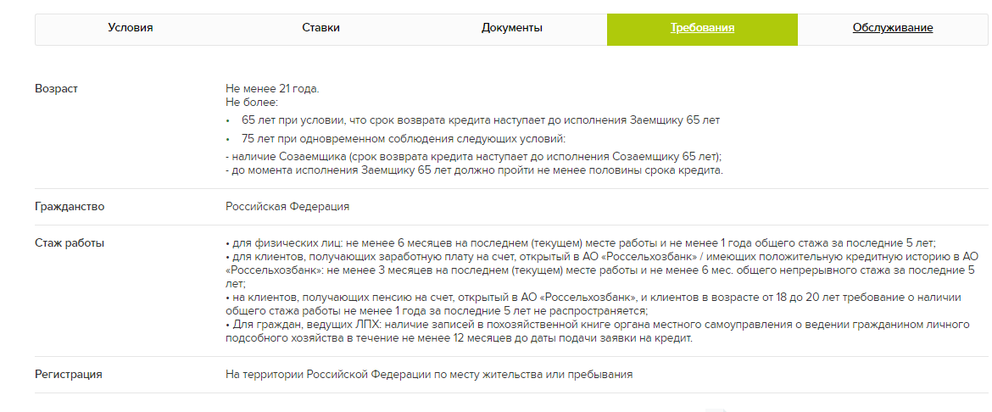Click the active Требования tab
Viewport: 992px width, 412px height.
702,28
